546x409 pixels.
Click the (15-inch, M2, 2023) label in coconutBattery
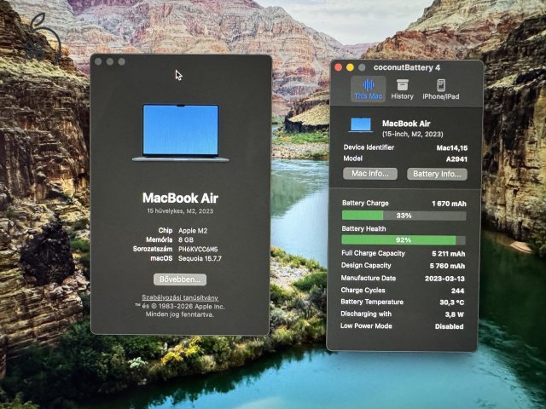pos(413,134)
